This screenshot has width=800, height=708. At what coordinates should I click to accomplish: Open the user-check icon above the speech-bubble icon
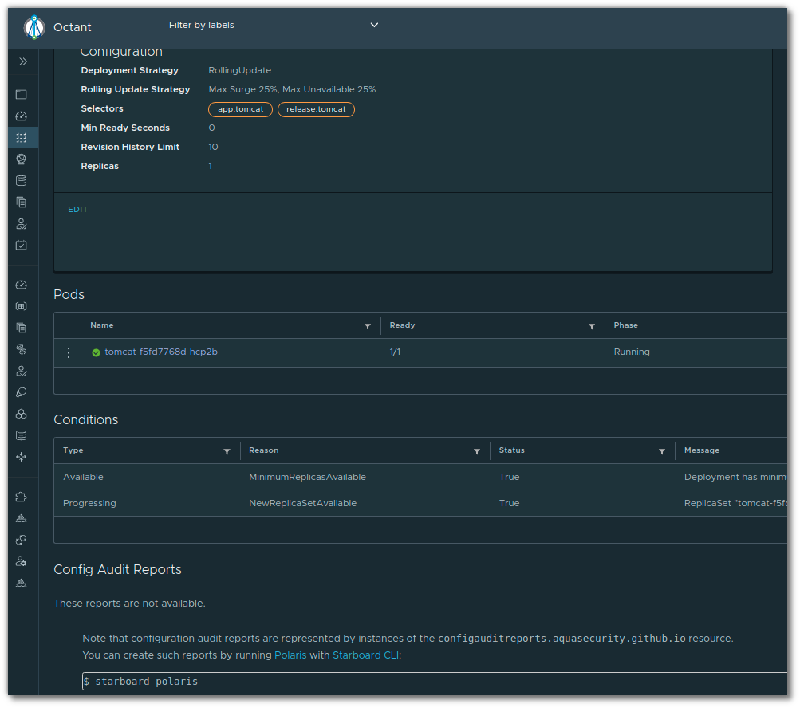21,371
